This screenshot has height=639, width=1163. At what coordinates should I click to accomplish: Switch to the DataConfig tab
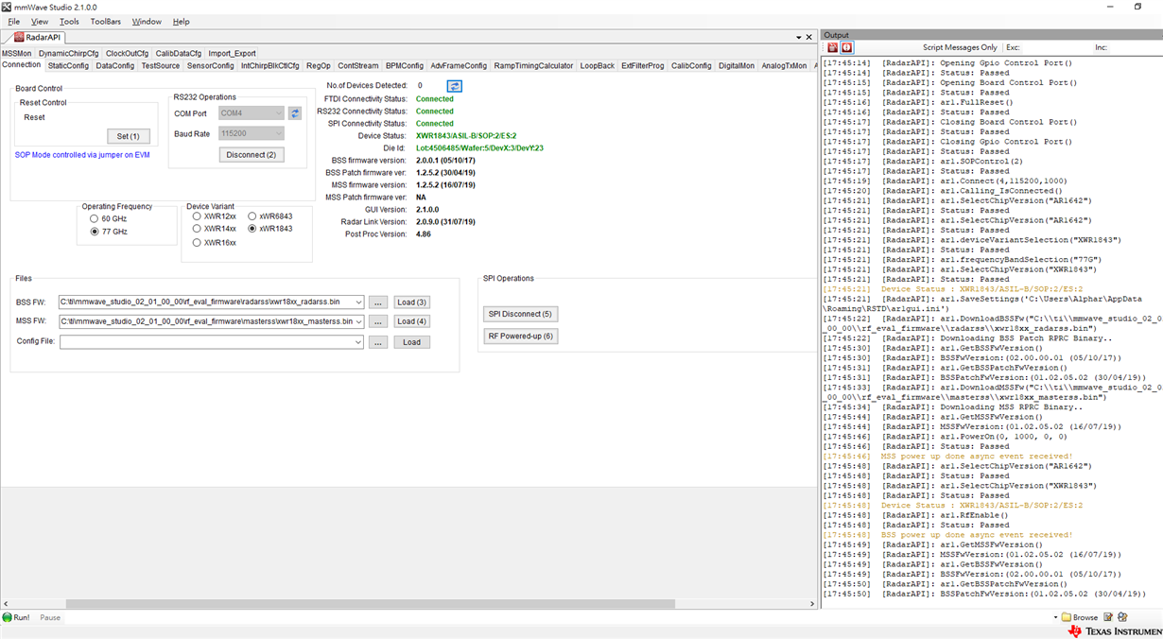[115, 66]
